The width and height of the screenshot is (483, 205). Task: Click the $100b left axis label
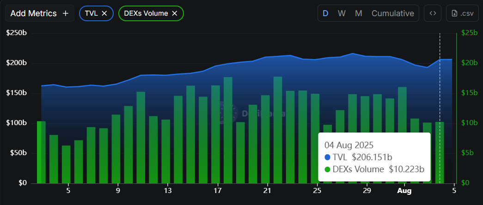pos(17,123)
